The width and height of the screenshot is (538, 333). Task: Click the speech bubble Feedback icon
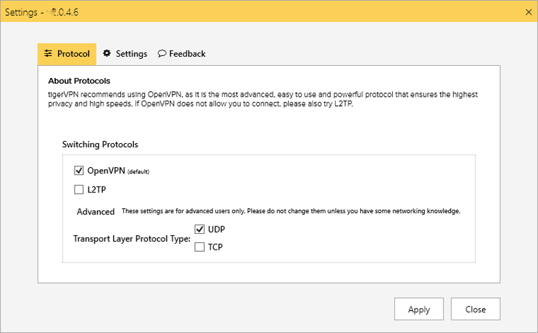click(x=162, y=53)
